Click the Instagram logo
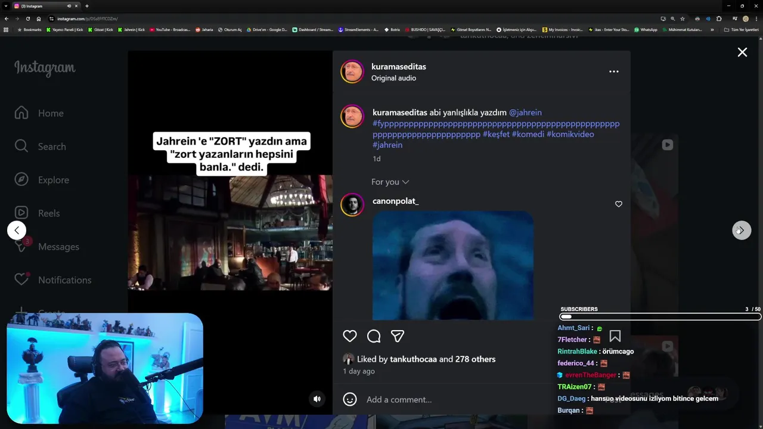Viewport: 763px width, 429px height. [x=45, y=69]
